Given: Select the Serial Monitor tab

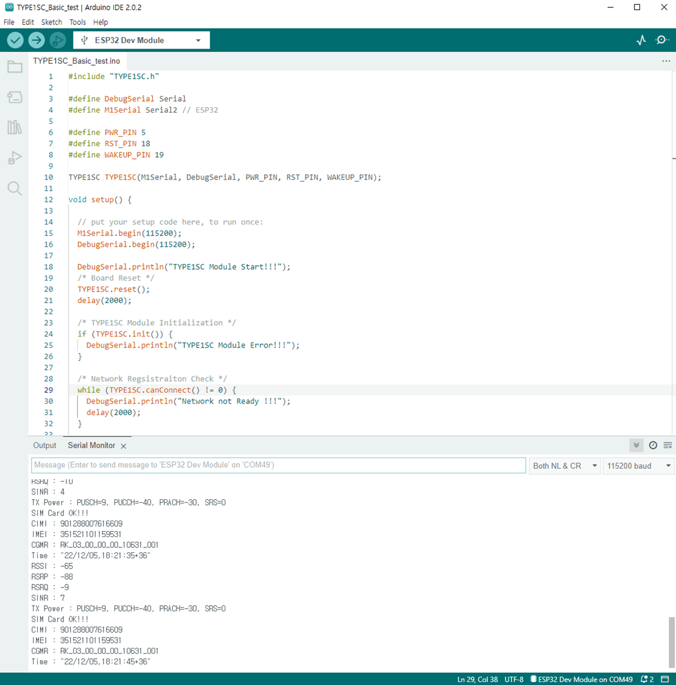Looking at the screenshot, I should [91, 445].
